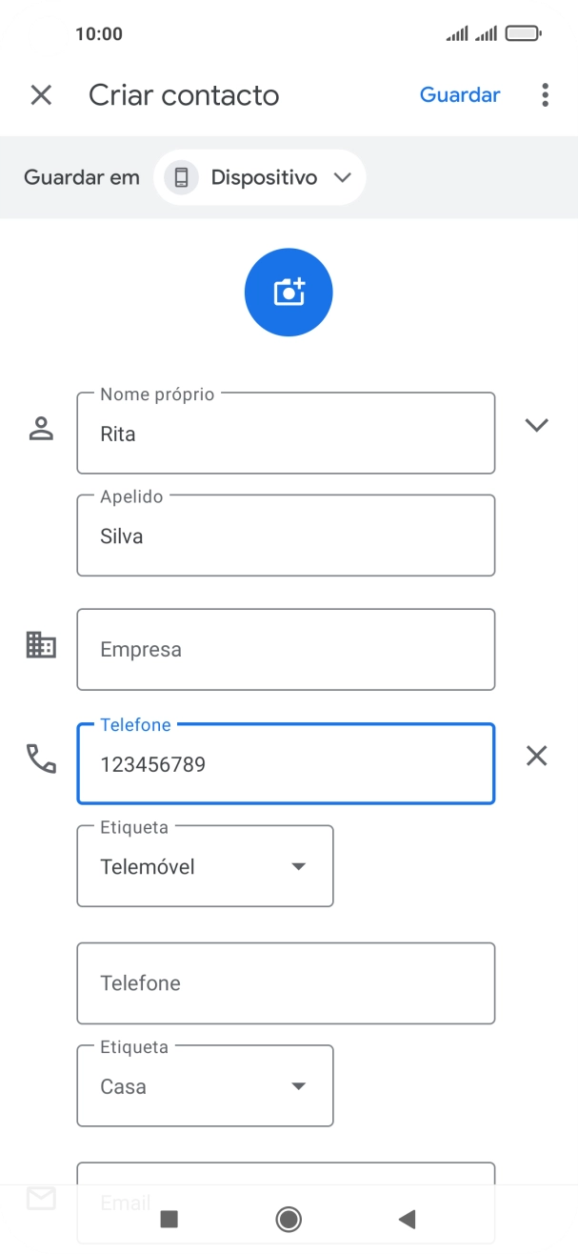Expand additional name fields with the chevron
Image resolution: width=578 pixels, height=1254 pixels.
[536, 426]
